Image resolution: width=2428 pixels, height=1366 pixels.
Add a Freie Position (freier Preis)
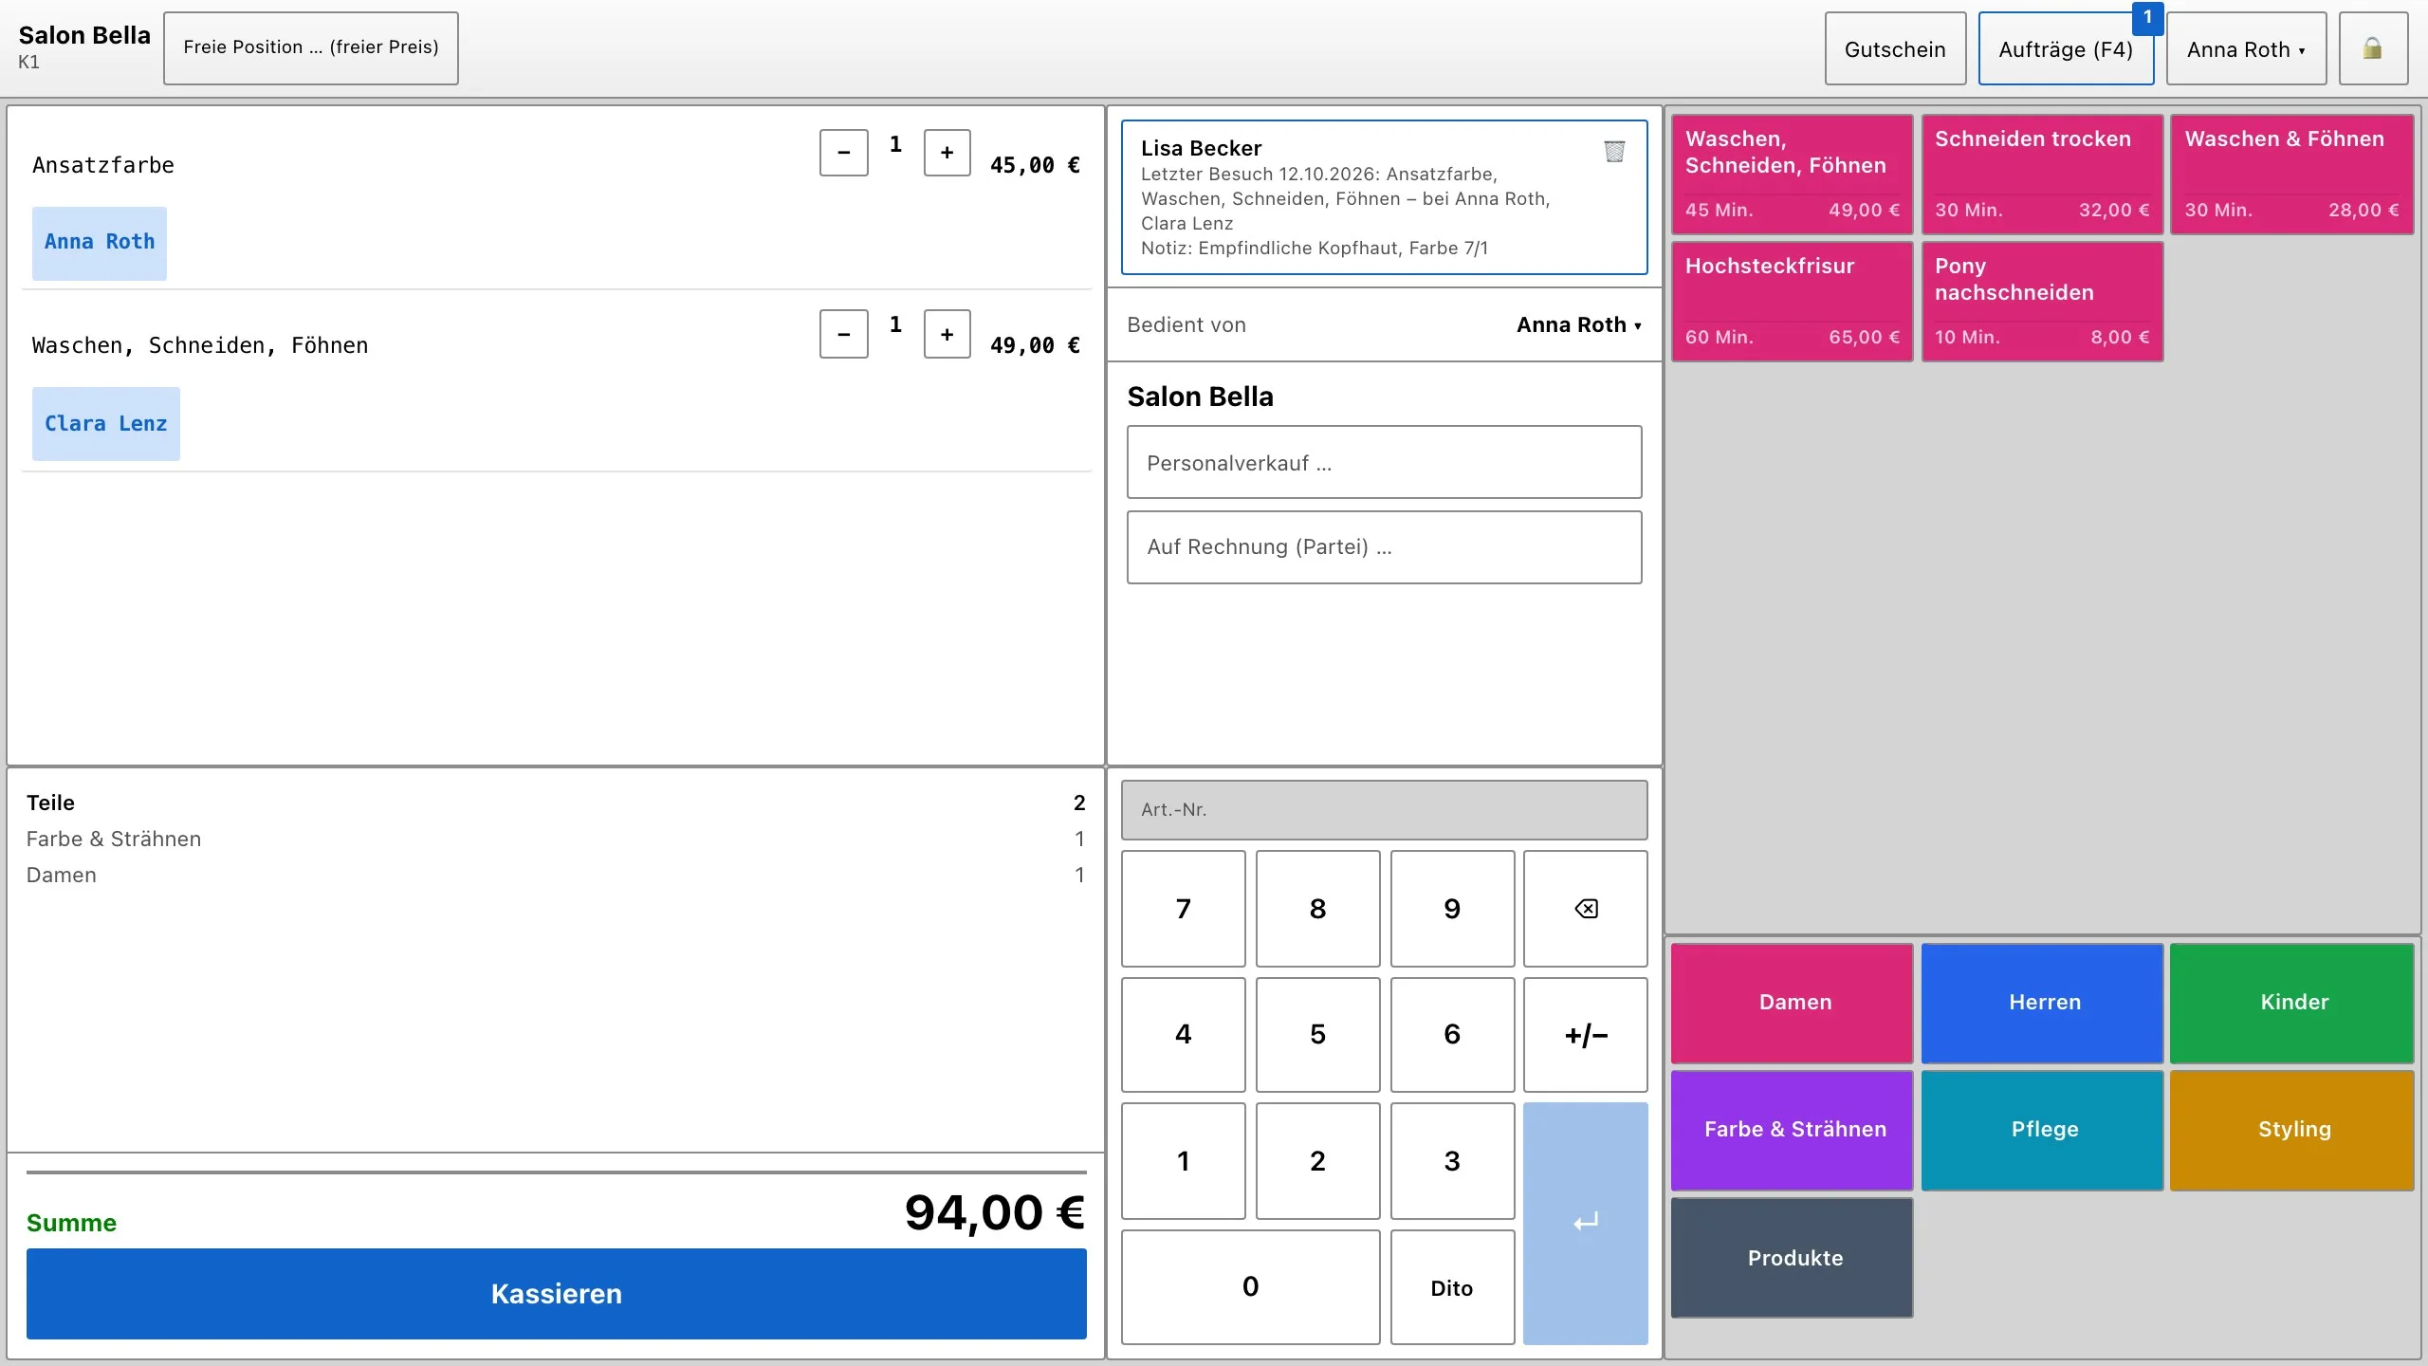(x=311, y=48)
